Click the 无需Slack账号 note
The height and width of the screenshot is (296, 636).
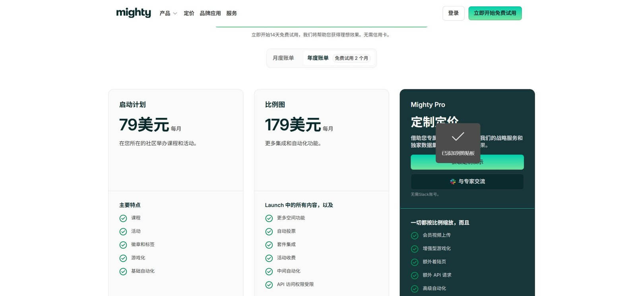click(425, 194)
